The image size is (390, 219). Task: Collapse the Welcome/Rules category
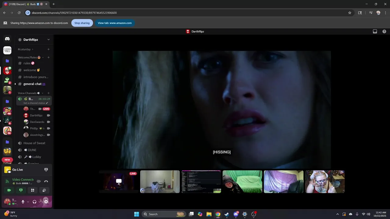click(x=43, y=57)
